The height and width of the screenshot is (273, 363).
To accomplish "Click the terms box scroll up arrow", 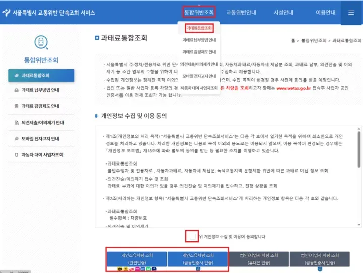I will click(359, 129).
